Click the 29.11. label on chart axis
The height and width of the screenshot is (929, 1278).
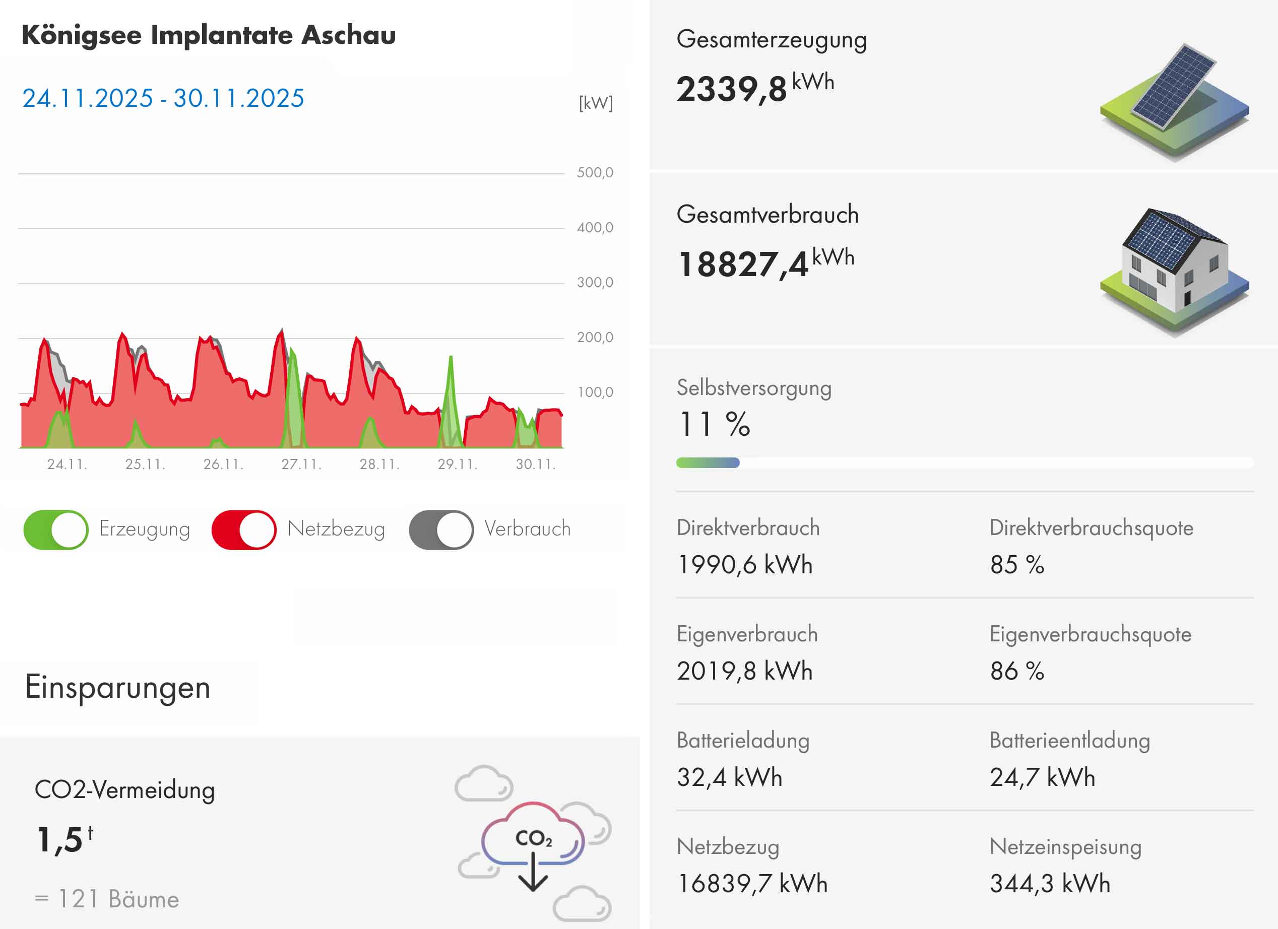point(457,464)
